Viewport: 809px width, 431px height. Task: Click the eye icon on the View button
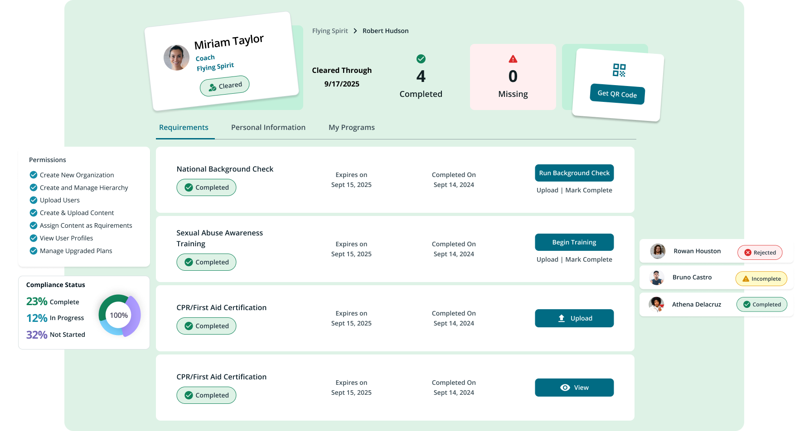pyautogui.click(x=565, y=388)
